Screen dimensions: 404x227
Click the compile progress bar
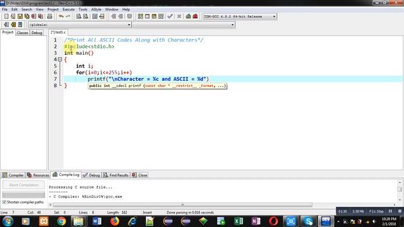pyautogui.click(x=23, y=194)
